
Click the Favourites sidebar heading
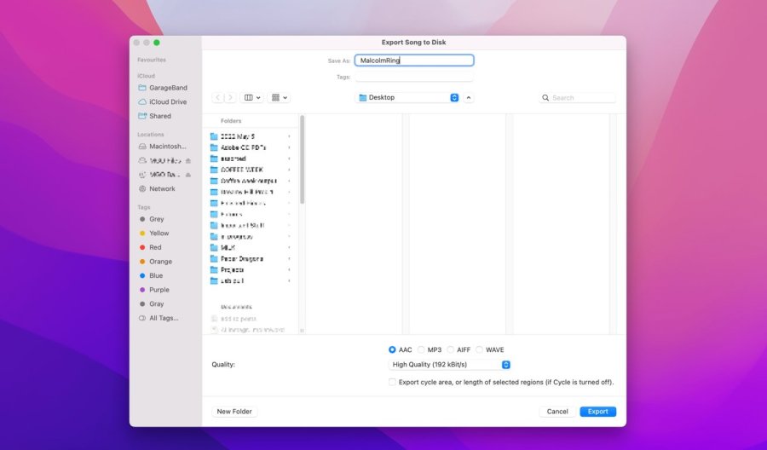click(151, 60)
